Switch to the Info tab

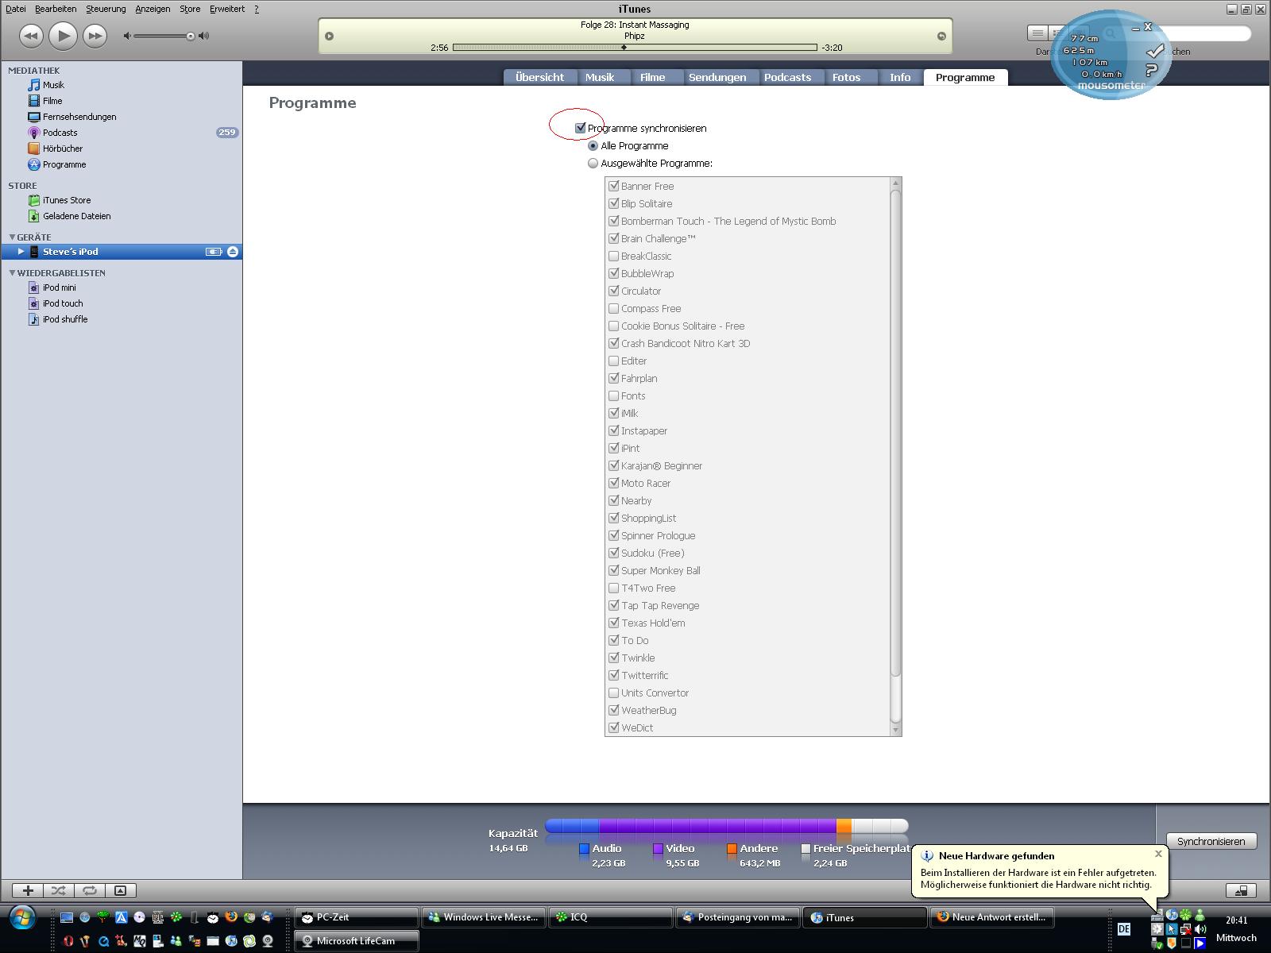coord(900,77)
